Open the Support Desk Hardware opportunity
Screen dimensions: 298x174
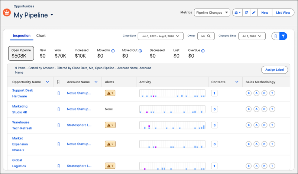click(23, 93)
